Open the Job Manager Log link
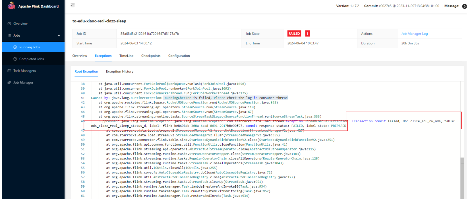 click(x=415, y=34)
